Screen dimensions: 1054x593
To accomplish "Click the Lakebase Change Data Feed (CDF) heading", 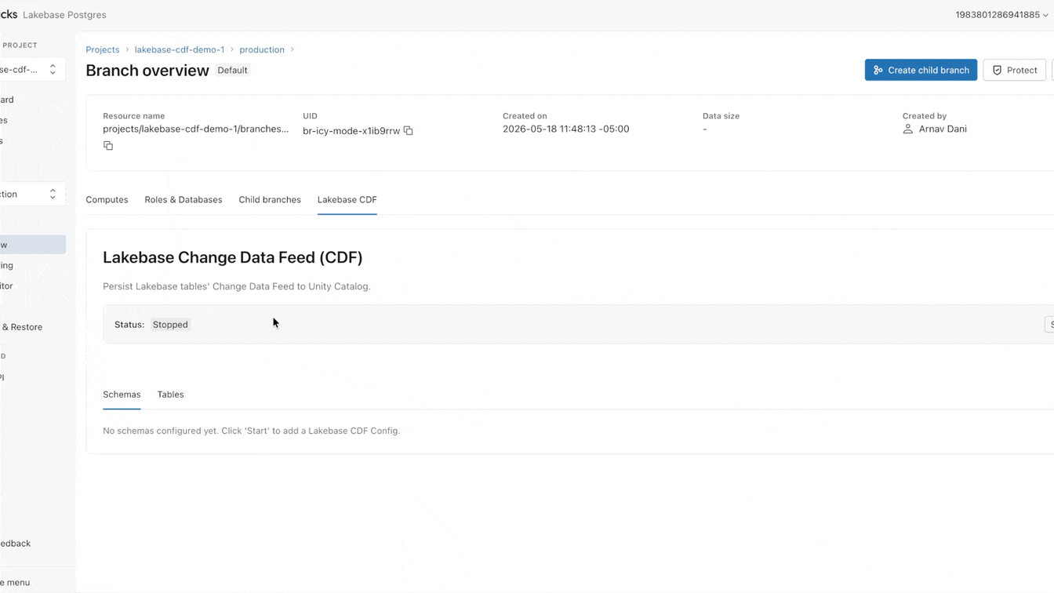I will (233, 257).
